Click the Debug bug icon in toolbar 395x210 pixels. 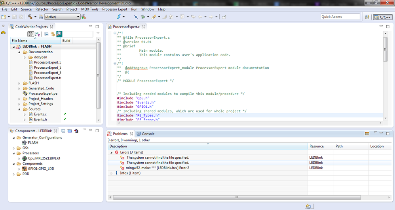pos(143,17)
